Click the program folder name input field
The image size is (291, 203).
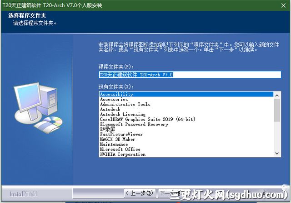coord(190,75)
